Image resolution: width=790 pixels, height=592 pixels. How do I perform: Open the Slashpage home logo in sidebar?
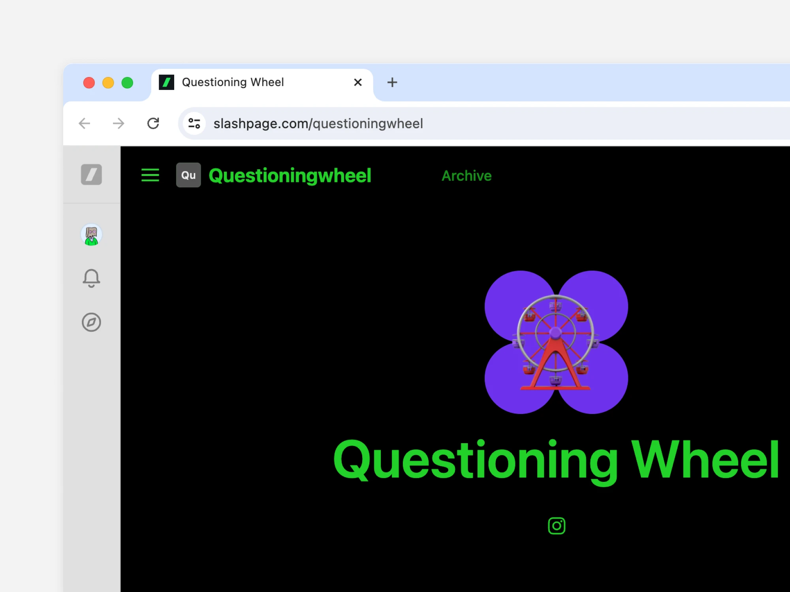tap(91, 174)
